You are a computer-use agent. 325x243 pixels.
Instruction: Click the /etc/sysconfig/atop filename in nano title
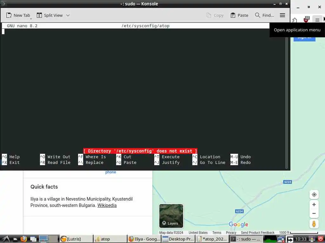tap(145, 26)
